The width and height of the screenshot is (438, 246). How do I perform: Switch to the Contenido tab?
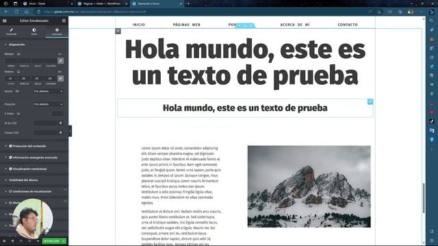pos(12,31)
